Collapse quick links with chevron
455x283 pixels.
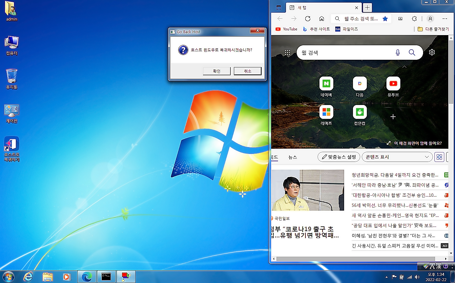point(404,67)
